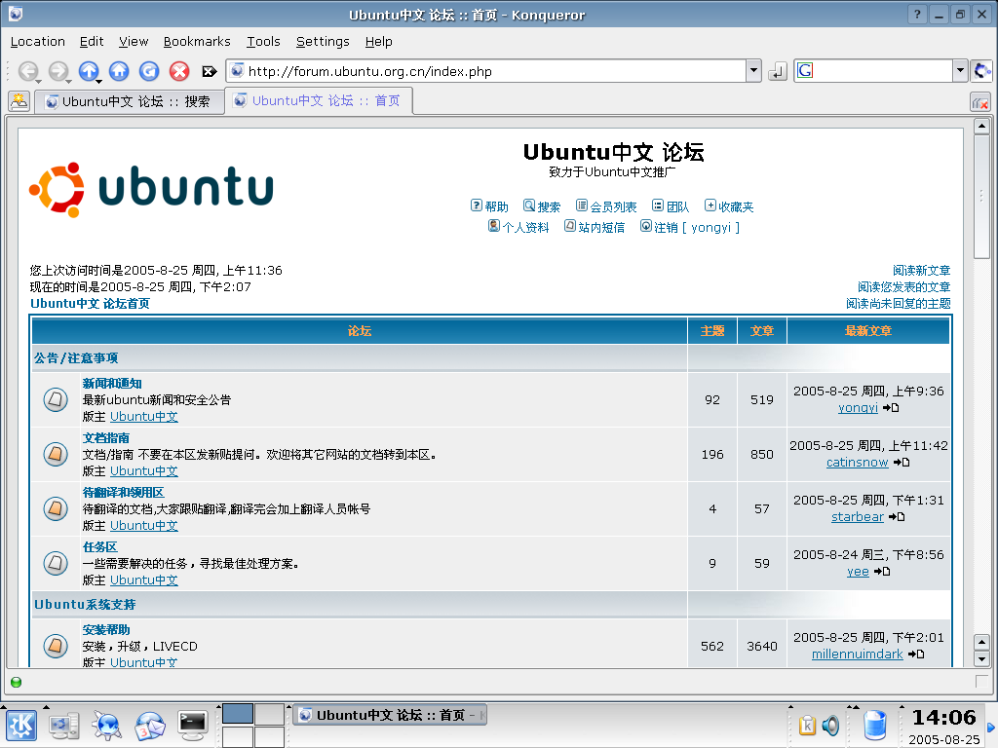Click the forum status icon for 新闻和通知

[56, 399]
